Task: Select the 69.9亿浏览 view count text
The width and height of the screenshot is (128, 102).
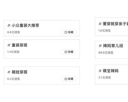Action: (x=106, y=53)
